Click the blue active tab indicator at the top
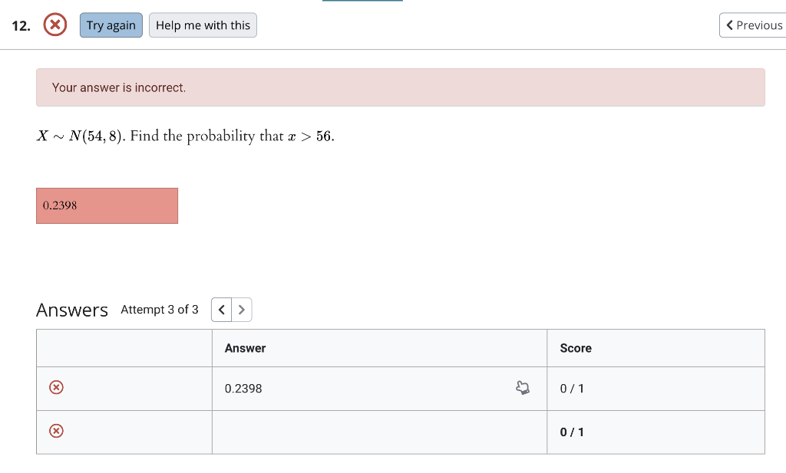Image resolution: width=786 pixels, height=473 pixels. [362, 2]
